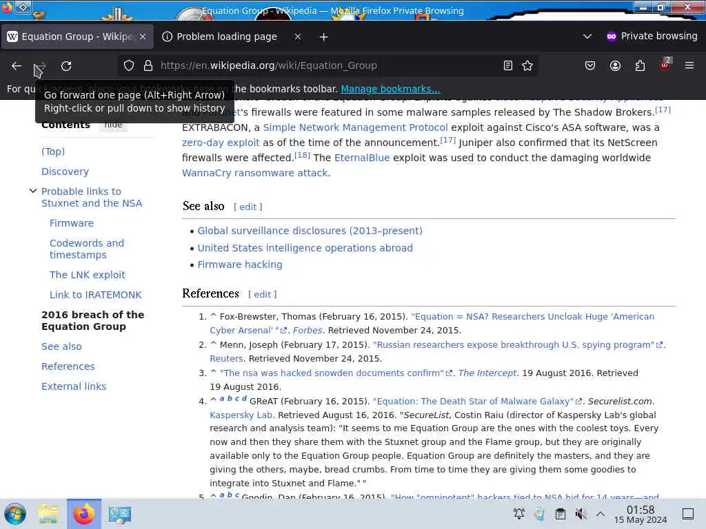Open Forbes publication link
Viewport: 706px width, 529px height.
coord(307,330)
